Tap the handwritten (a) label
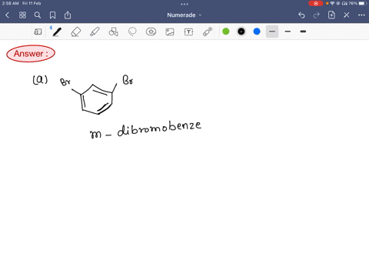Viewport: 369px width, 277px height. 40,79
